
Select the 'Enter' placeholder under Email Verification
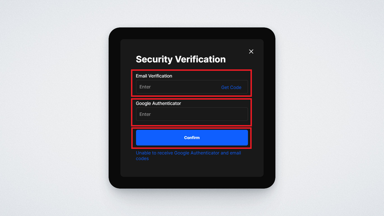145,87
